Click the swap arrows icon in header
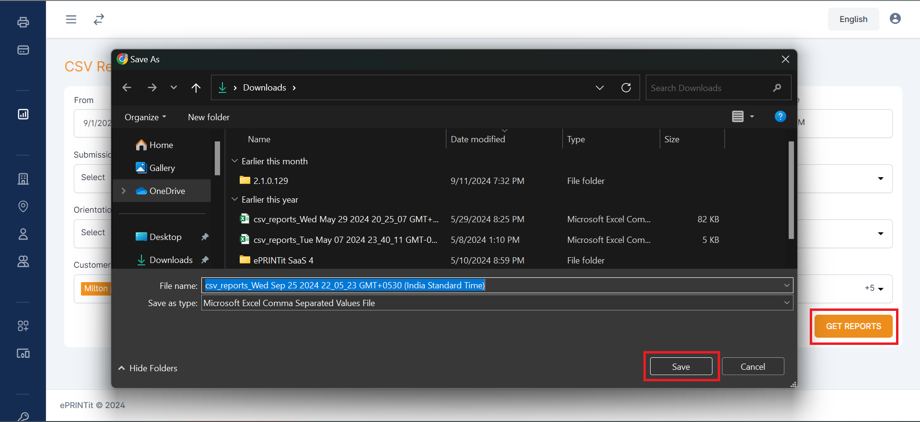 (x=99, y=19)
